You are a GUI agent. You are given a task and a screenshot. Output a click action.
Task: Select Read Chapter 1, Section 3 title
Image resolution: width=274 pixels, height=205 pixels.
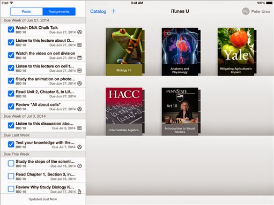(x=45, y=174)
